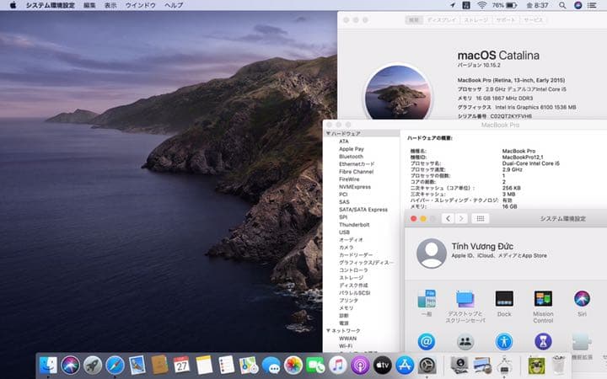Open Photos app in Dock
The image size is (607, 379).
293,365
